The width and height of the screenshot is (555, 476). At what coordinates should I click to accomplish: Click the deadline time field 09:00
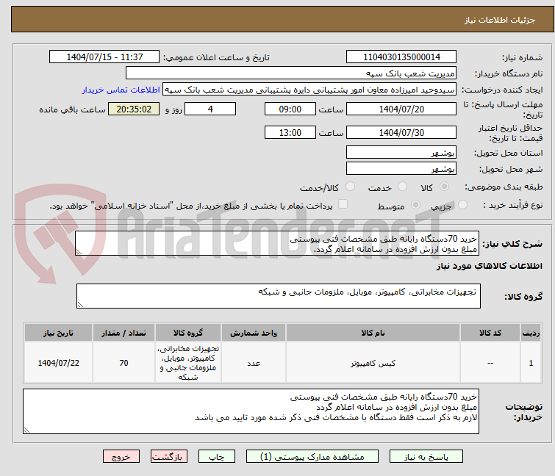click(290, 109)
